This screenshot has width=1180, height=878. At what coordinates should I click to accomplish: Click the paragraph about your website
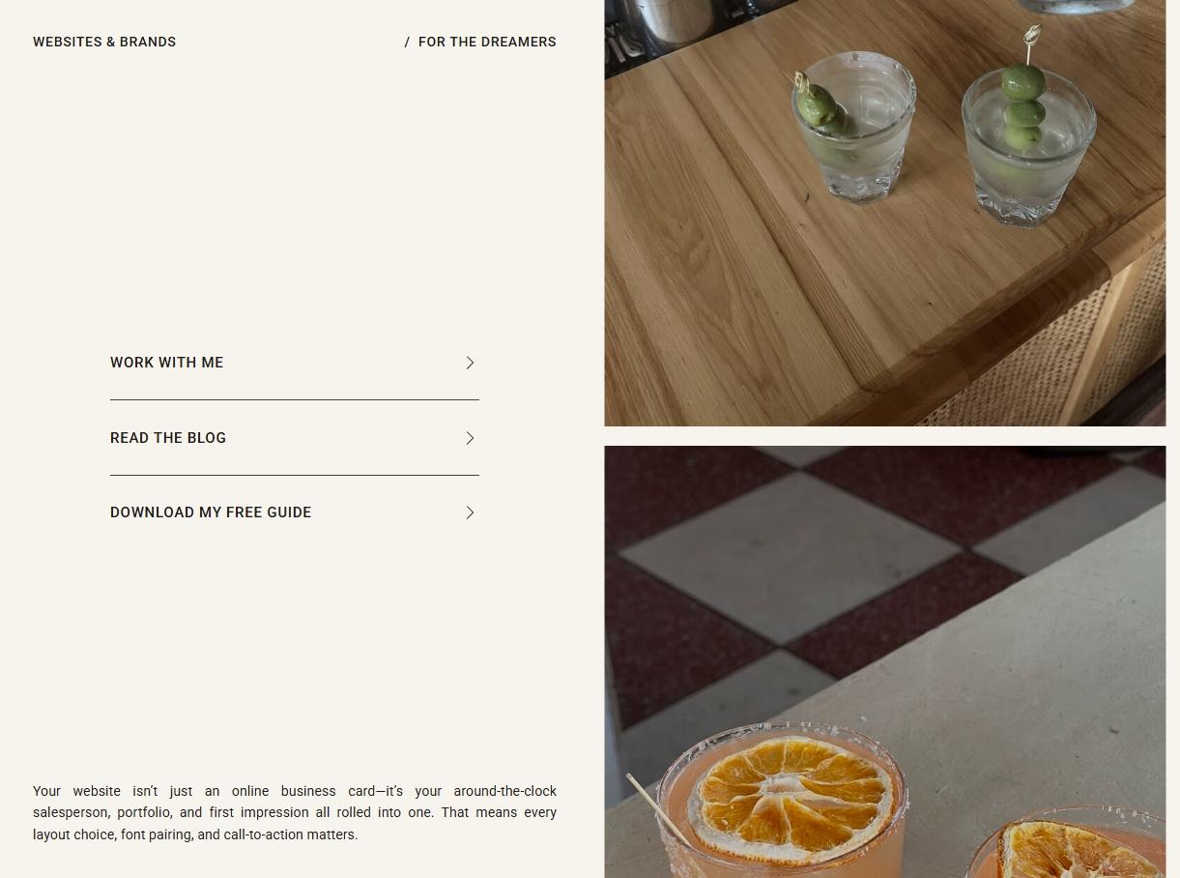[x=295, y=812]
